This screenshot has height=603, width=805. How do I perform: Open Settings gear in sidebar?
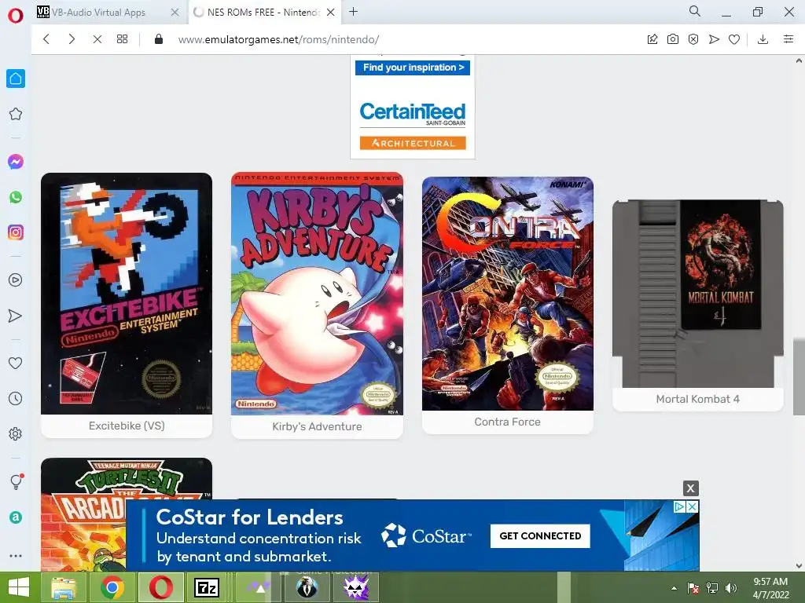(16, 433)
